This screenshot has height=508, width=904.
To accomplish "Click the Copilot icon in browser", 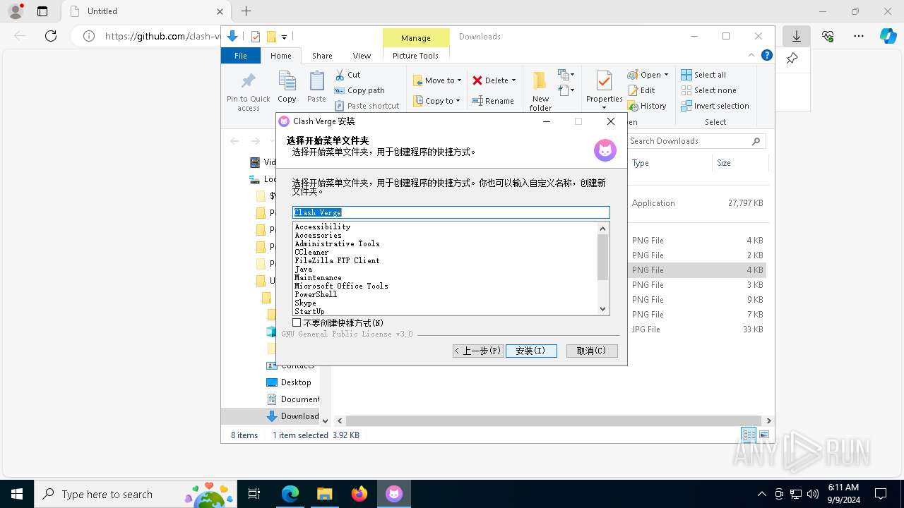I will (888, 36).
